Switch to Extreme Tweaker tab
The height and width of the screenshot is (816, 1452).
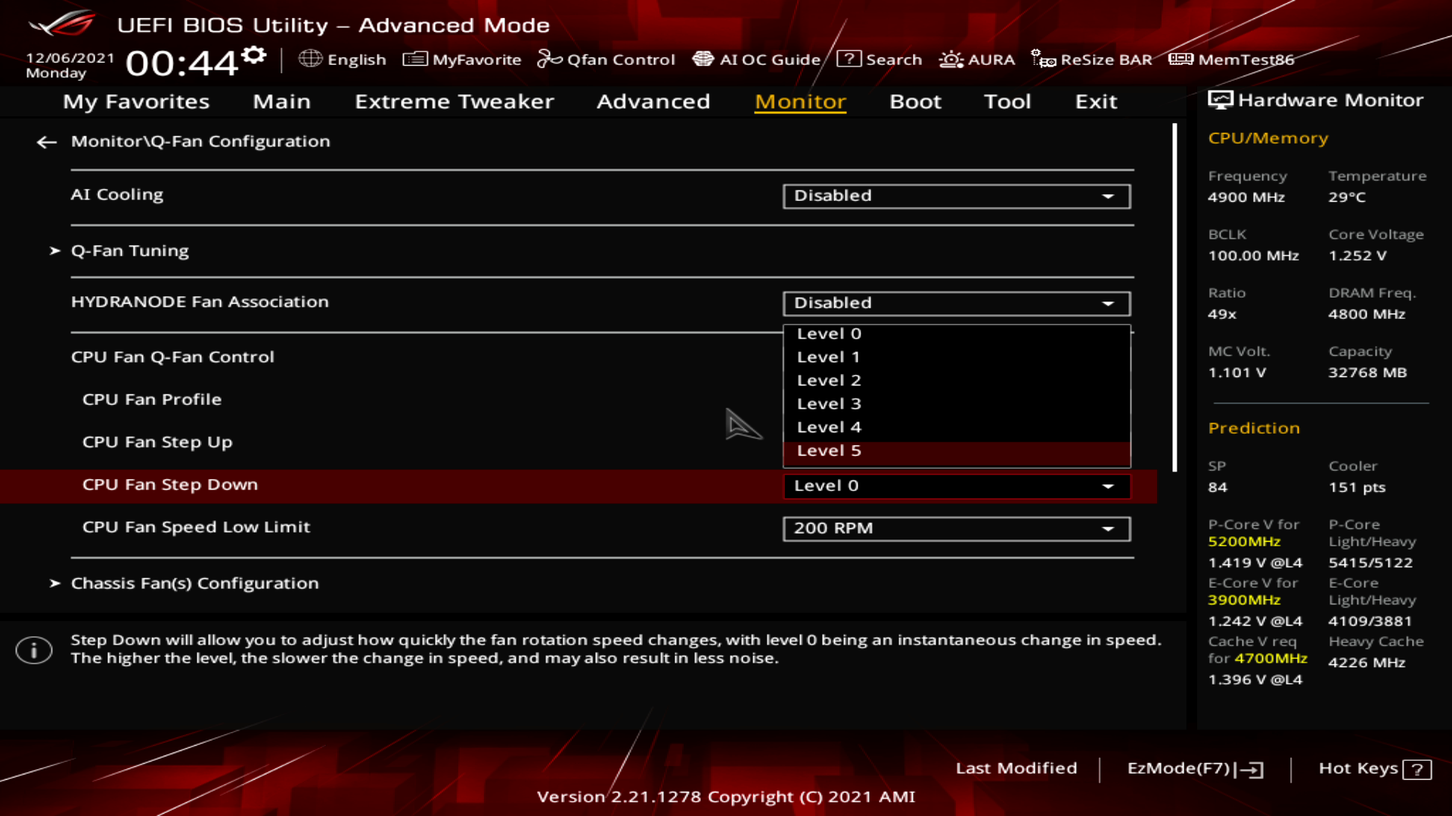click(454, 102)
